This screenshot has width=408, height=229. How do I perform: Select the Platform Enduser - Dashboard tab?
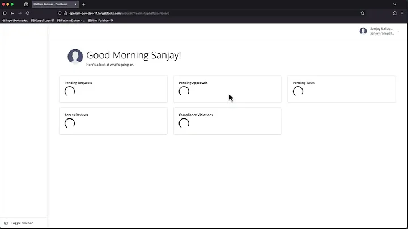tap(55, 4)
